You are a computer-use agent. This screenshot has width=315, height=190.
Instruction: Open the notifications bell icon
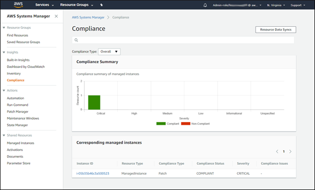coord(205,5)
